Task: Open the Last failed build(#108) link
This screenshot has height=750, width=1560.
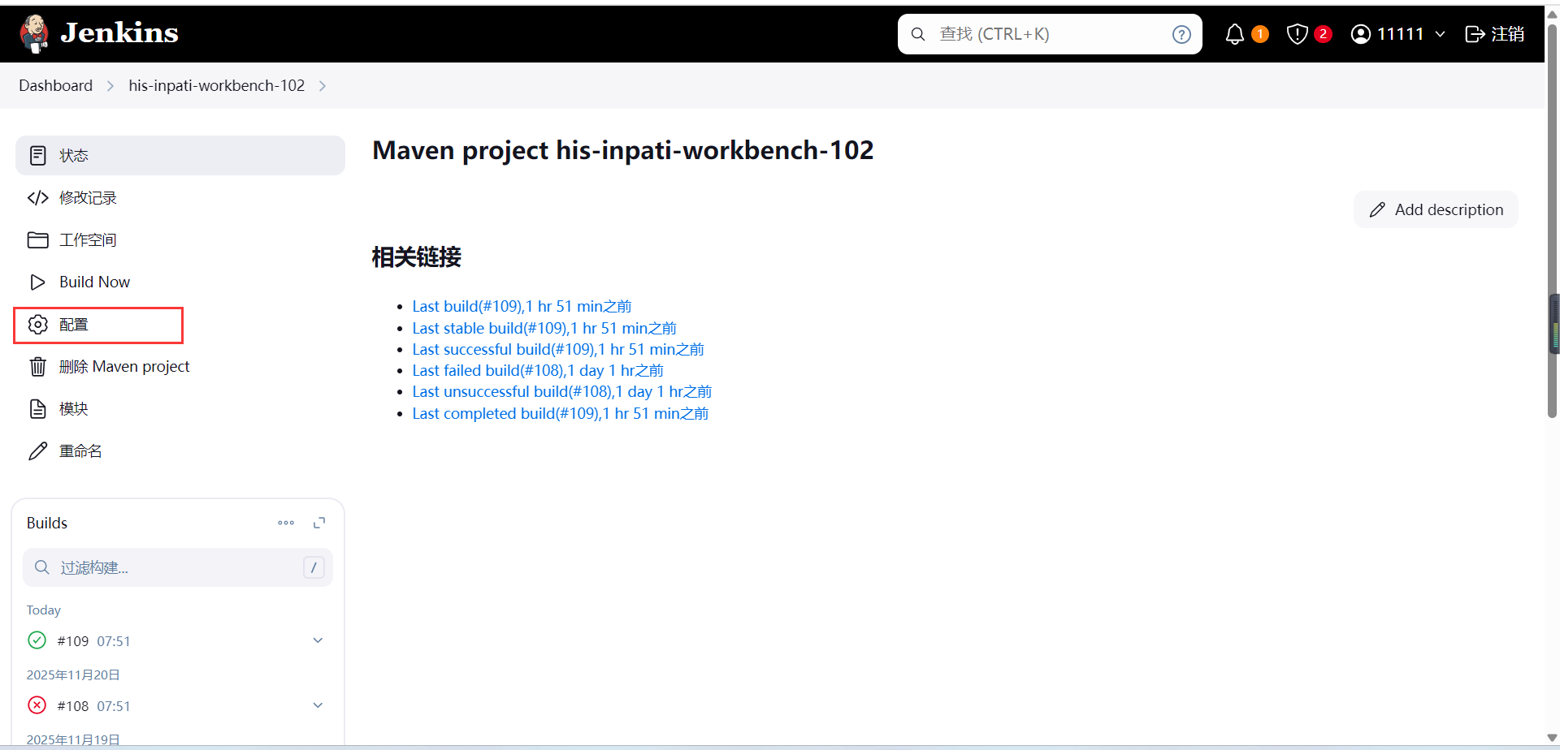Action: click(538, 370)
